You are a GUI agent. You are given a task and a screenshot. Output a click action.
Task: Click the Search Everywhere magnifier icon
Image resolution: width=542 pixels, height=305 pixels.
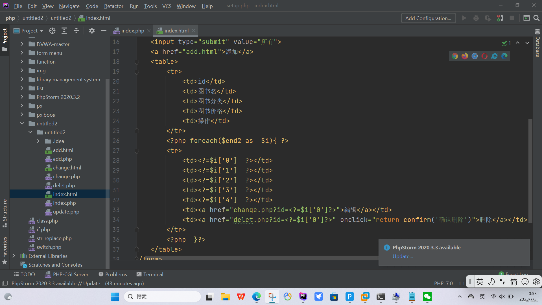(536, 18)
